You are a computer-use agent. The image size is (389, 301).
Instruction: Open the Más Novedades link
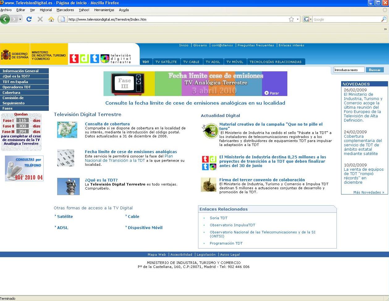(x=369, y=192)
